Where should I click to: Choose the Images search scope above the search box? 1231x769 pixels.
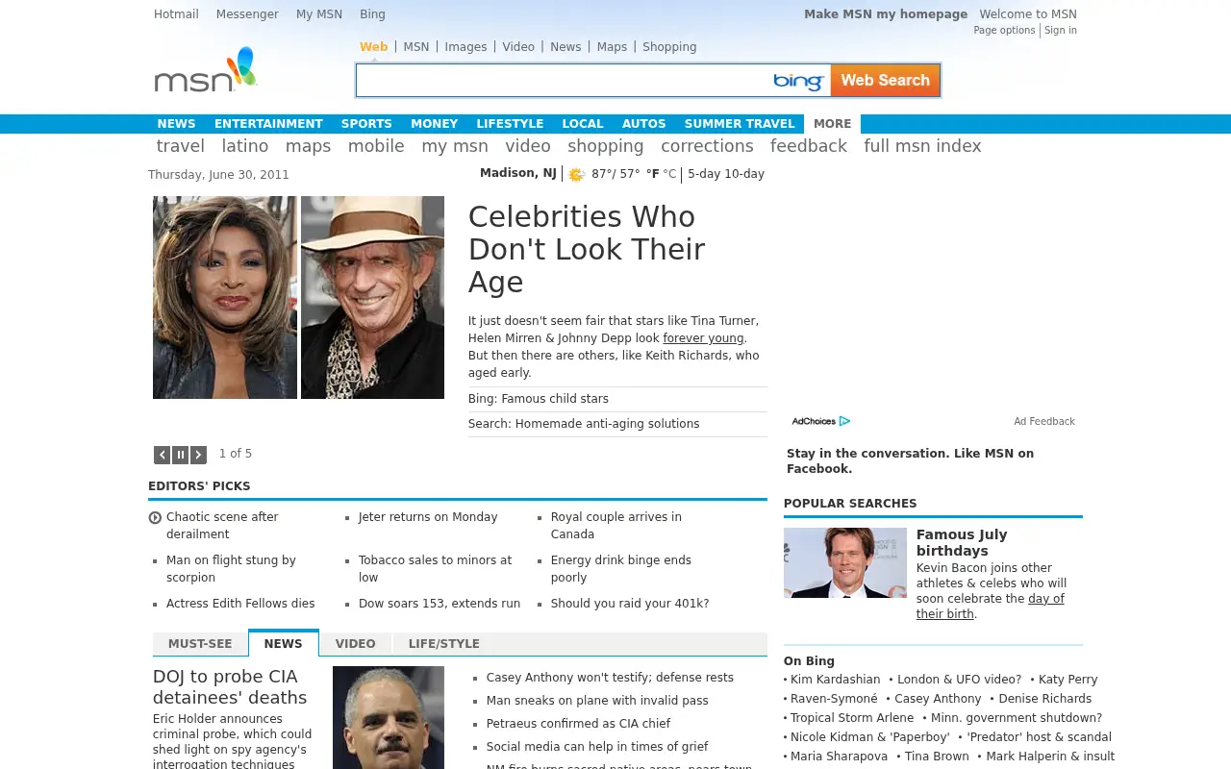(465, 47)
